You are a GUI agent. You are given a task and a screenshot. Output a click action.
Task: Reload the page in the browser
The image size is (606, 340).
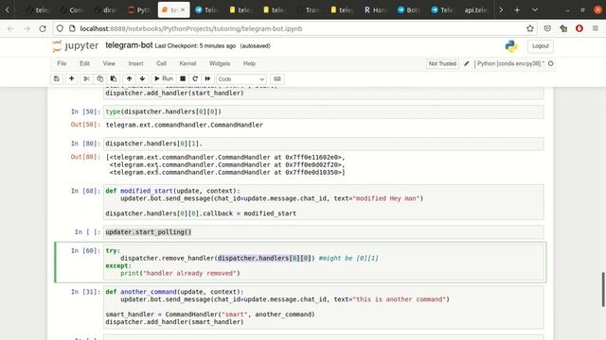point(43,28)
